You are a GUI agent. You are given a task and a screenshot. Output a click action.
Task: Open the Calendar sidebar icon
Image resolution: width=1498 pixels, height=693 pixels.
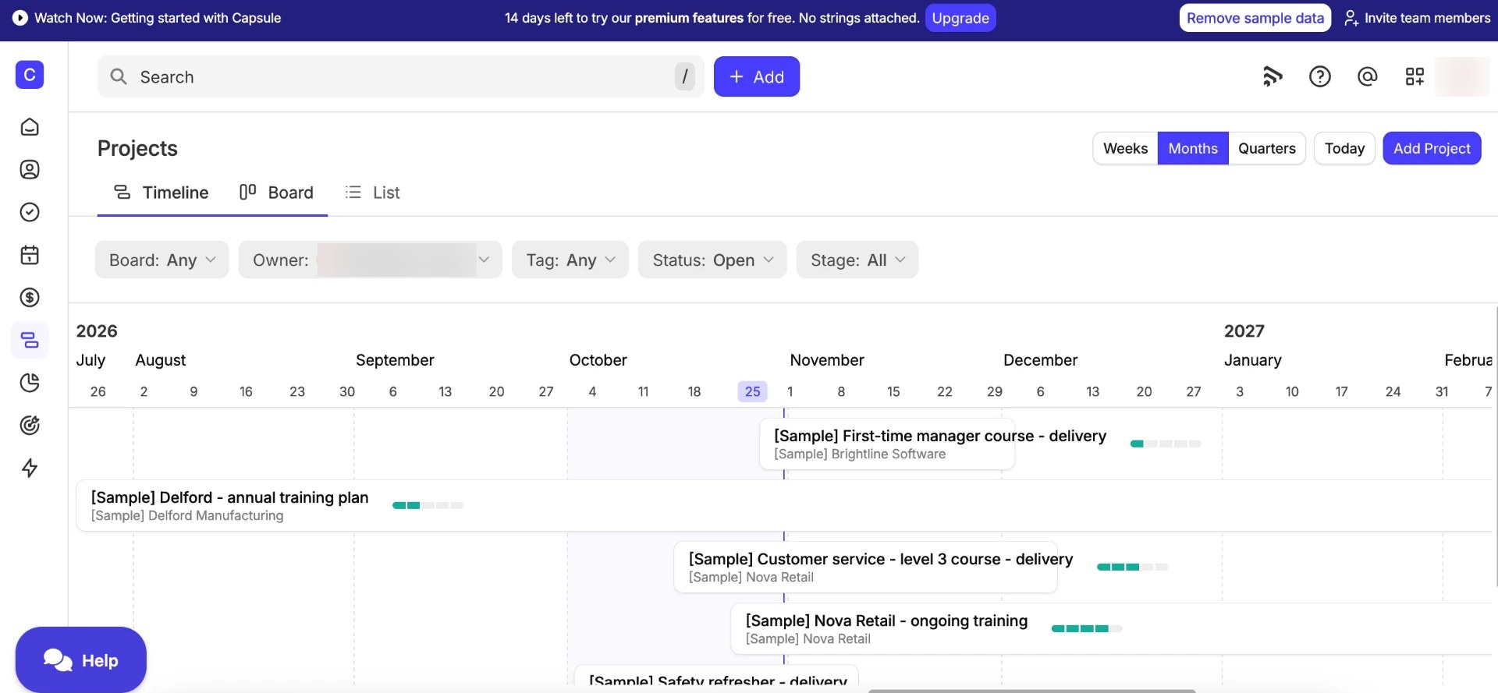pyautogui.click(x=30, y=255)
